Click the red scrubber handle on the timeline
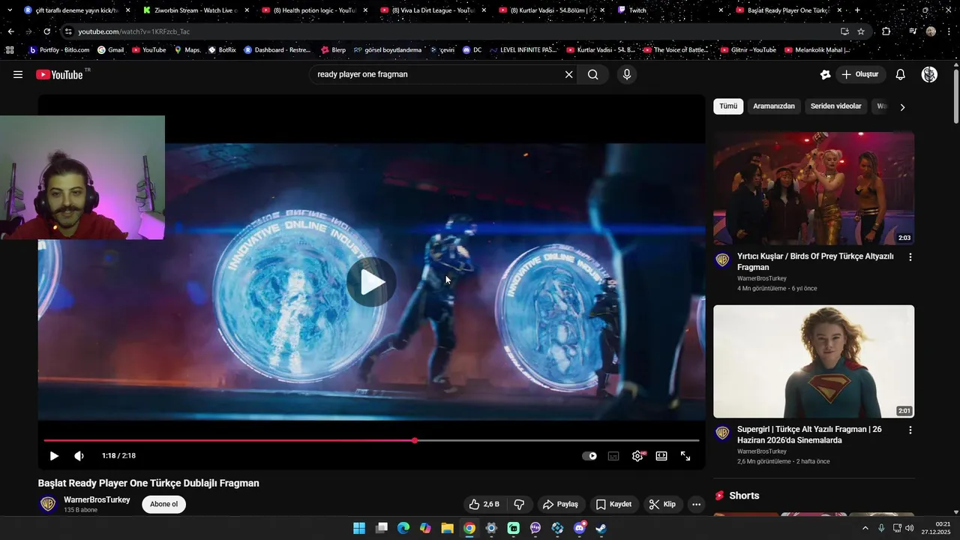This screenshot has height=540, width=960. click(415, 440)
